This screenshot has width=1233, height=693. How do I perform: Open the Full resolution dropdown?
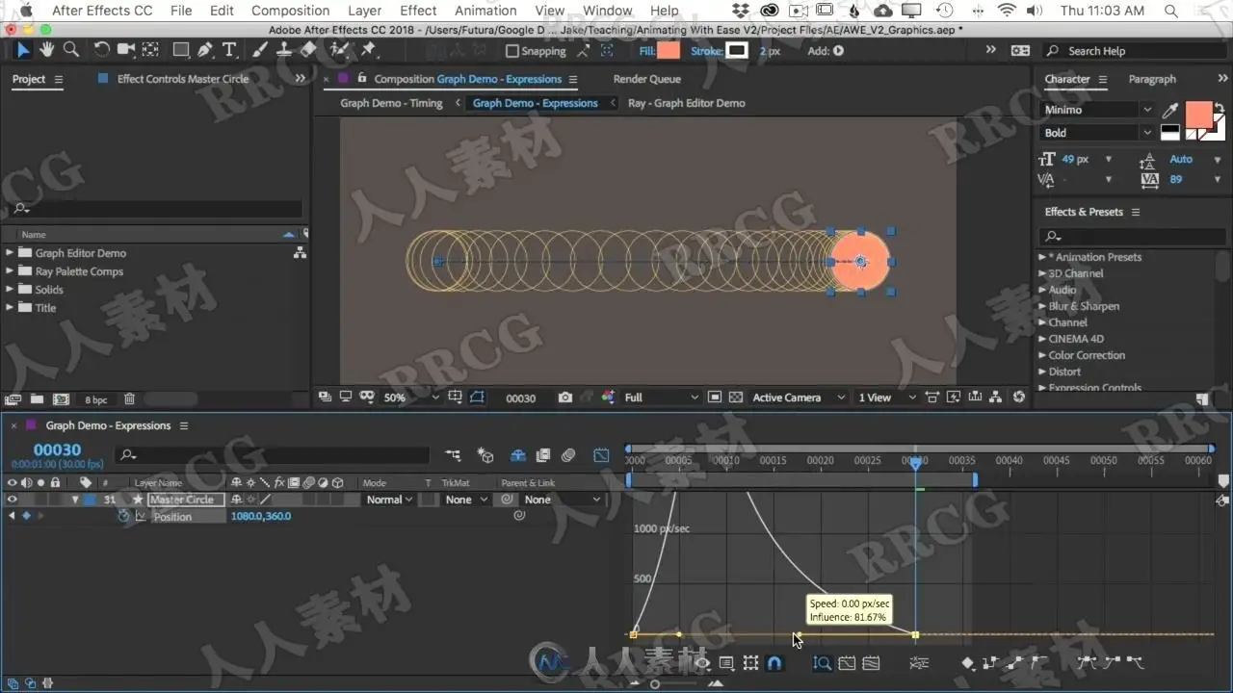pyautogui.click(x=661, y=398)
